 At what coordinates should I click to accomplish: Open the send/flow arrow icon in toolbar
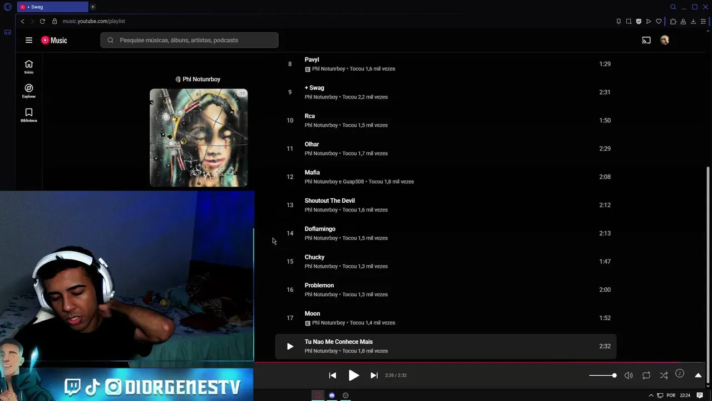coord(649,21)
